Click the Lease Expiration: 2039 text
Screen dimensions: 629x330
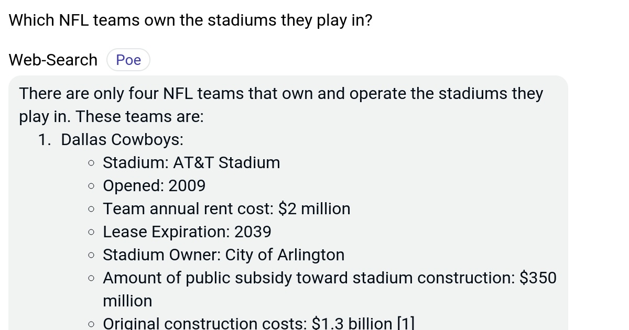(x=187, y=232)
